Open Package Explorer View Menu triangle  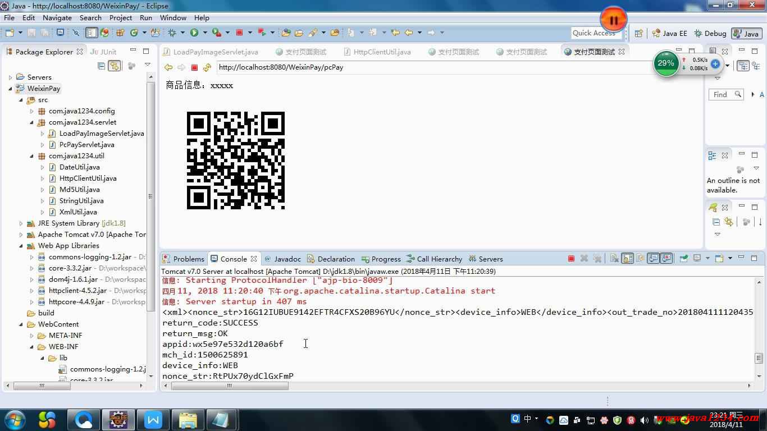point(147,65)
